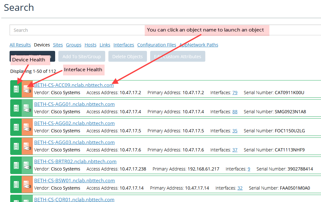Open BETH-CS-AGG01.nclab.nbttech.com device link

pos(74,104)
